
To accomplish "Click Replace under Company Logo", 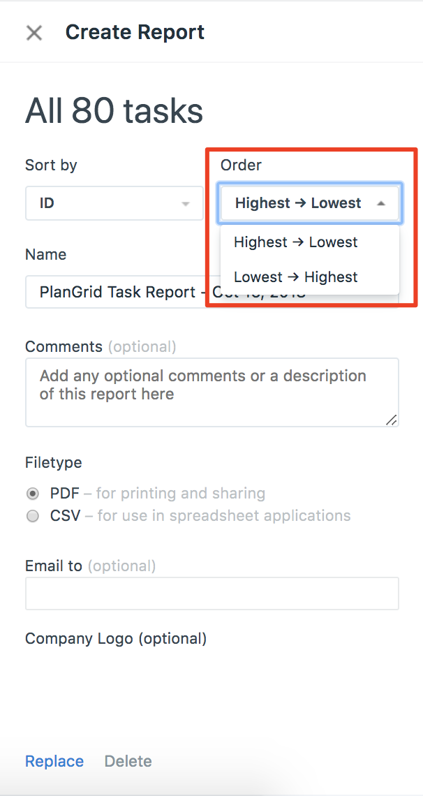I will coord(54,761).
